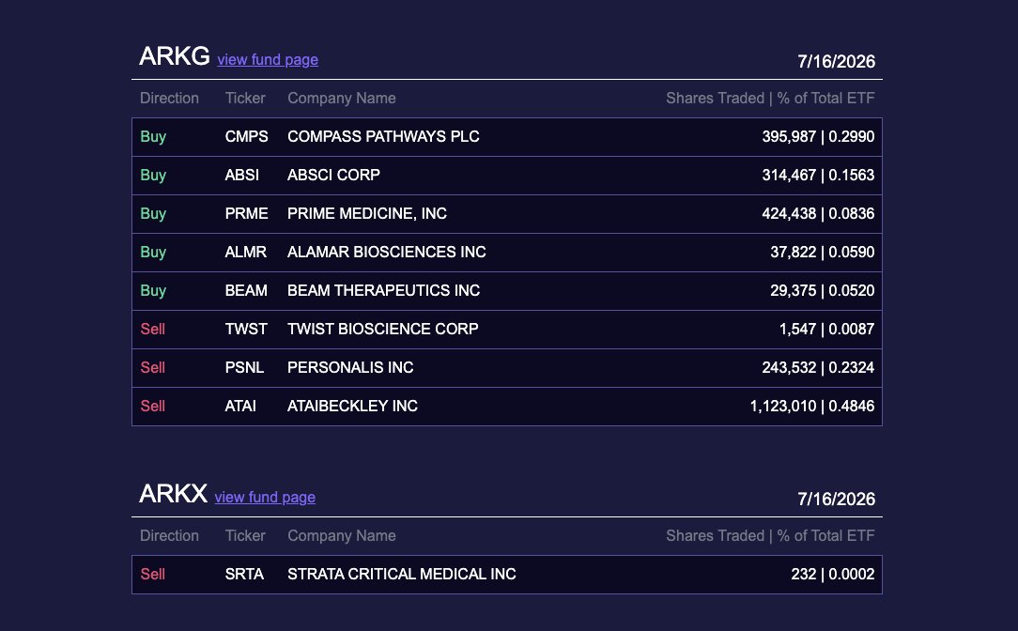Open the ARKX view fund page link
1018x631 pixels.
[x=265, y=498]
